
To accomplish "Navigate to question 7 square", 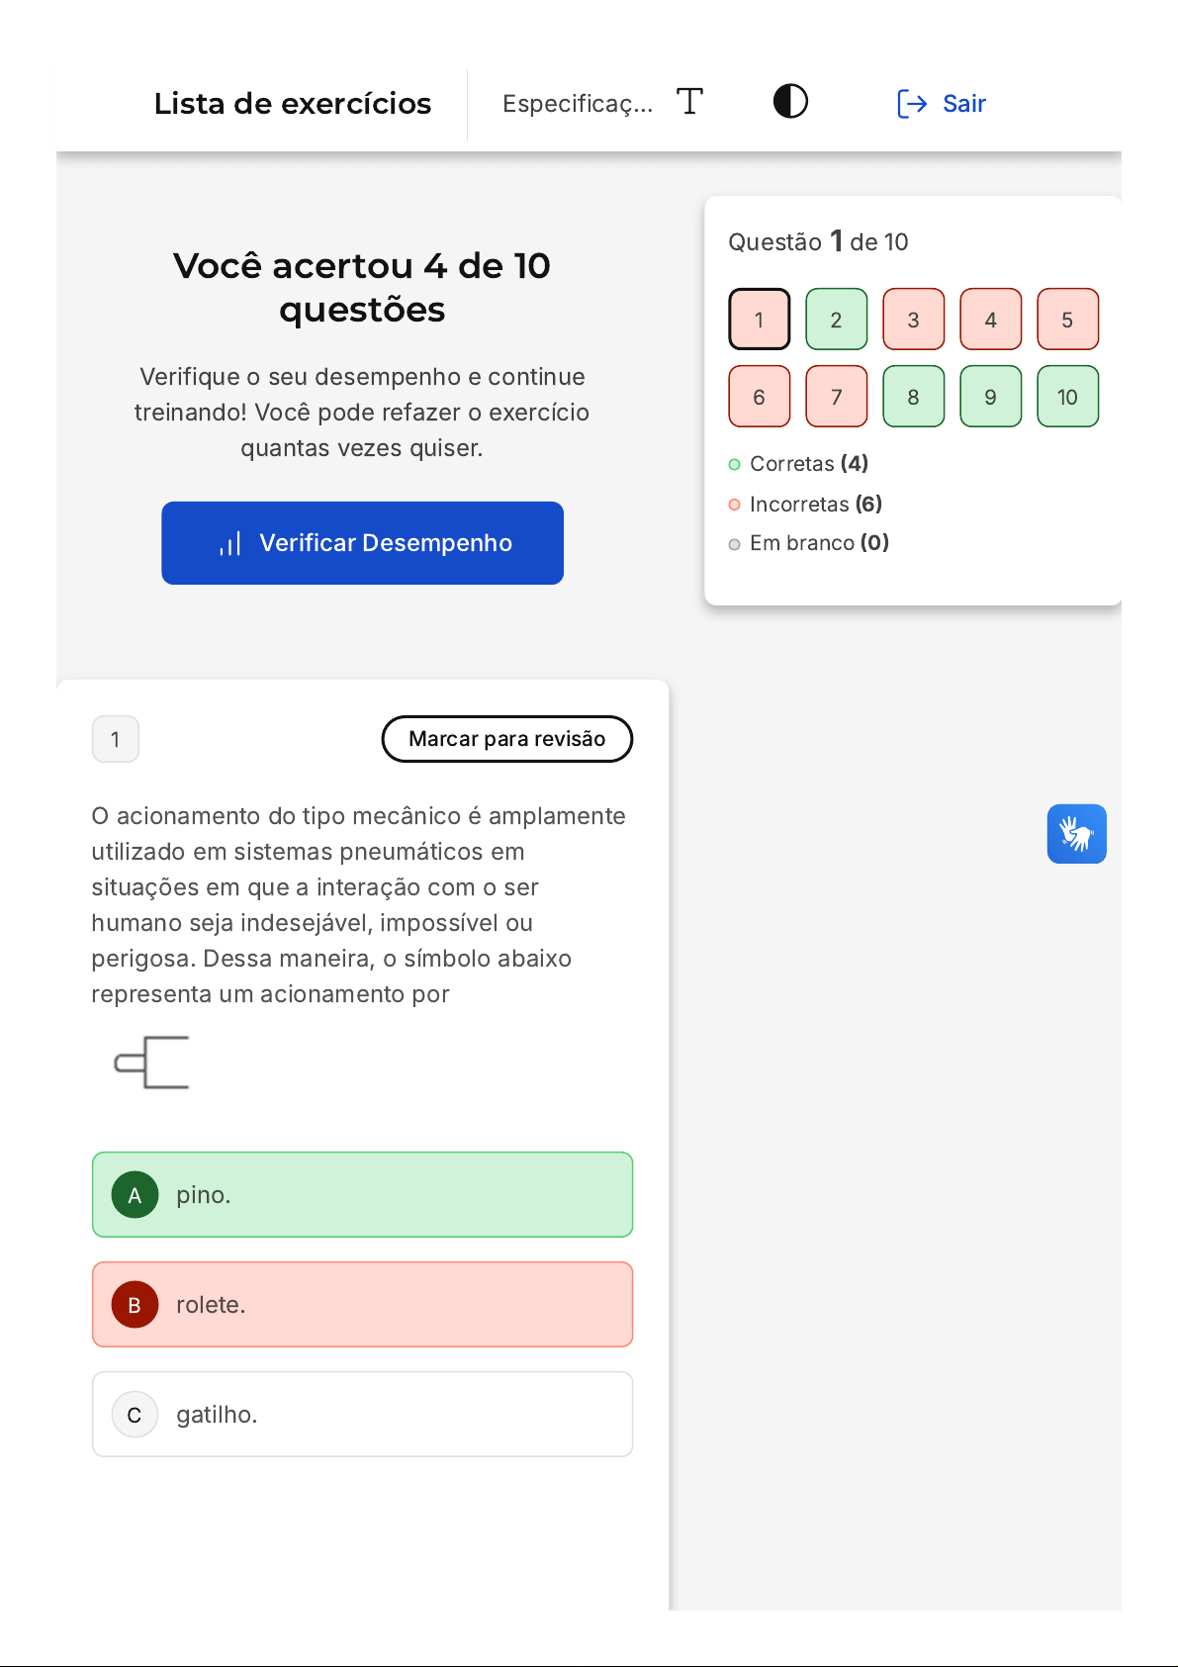I will pos(836,397).
